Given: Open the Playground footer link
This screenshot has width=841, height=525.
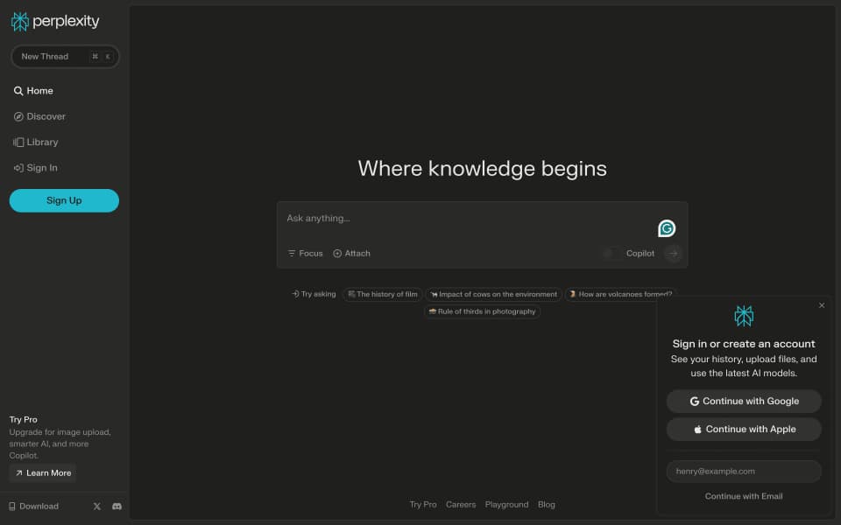Looking at the screenshot, I should tap(506, 505).
